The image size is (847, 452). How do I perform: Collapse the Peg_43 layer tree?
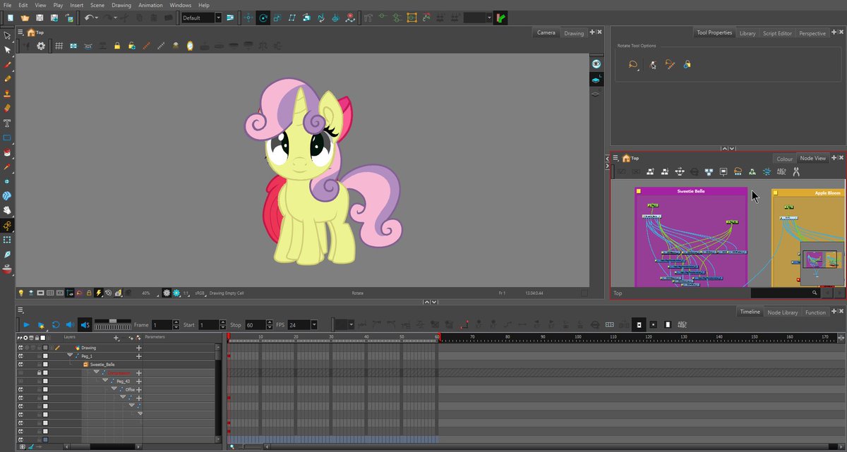click(x=105, y=381)
